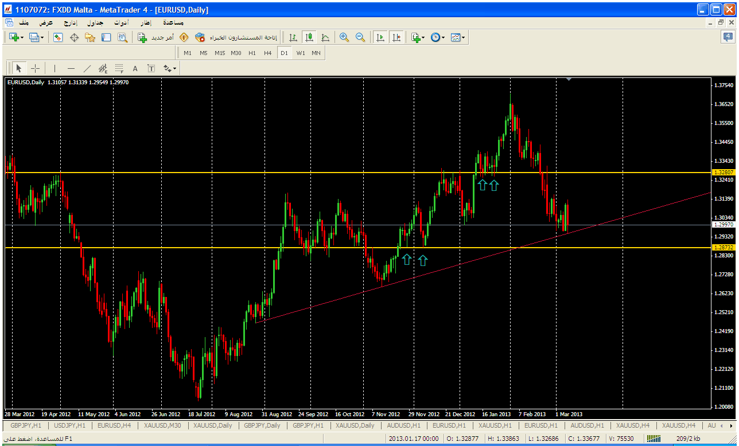739x446 pixels.
Task: Open the Strategy Tester magnifier icon
Action: pyautogui.click(x=122, y=37)
